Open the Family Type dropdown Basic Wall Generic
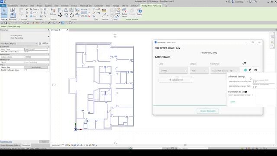The width and height of the screenshot is (277, 156). point(225,71)
